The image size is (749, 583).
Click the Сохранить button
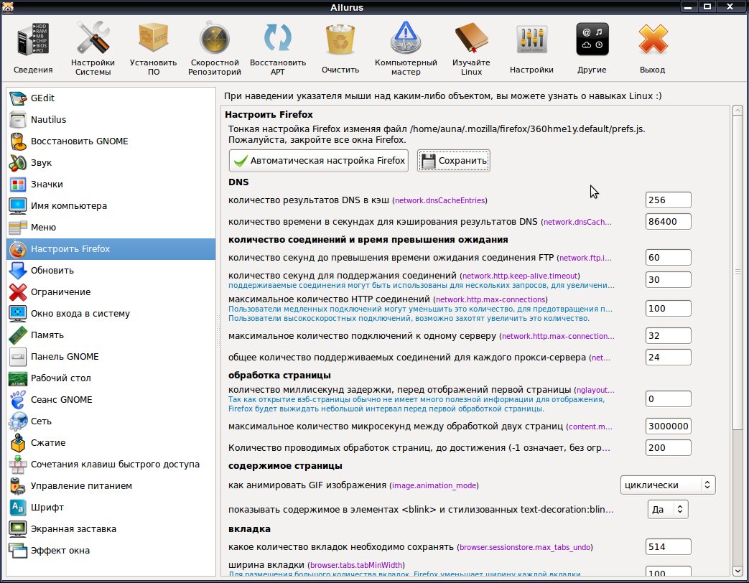pos(454,161)
